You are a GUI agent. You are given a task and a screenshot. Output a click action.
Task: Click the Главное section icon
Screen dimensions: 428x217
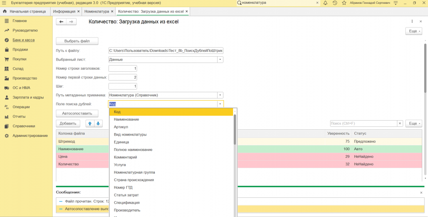point(7,21)
